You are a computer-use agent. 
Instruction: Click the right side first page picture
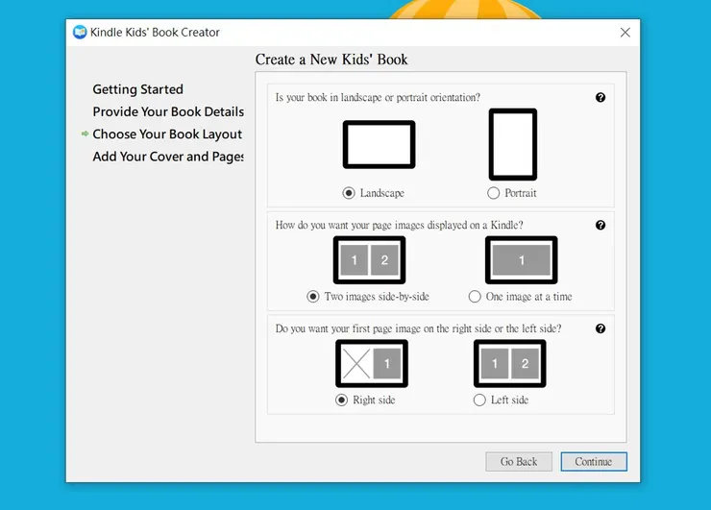pyautogui.click(x=372, y=364)
